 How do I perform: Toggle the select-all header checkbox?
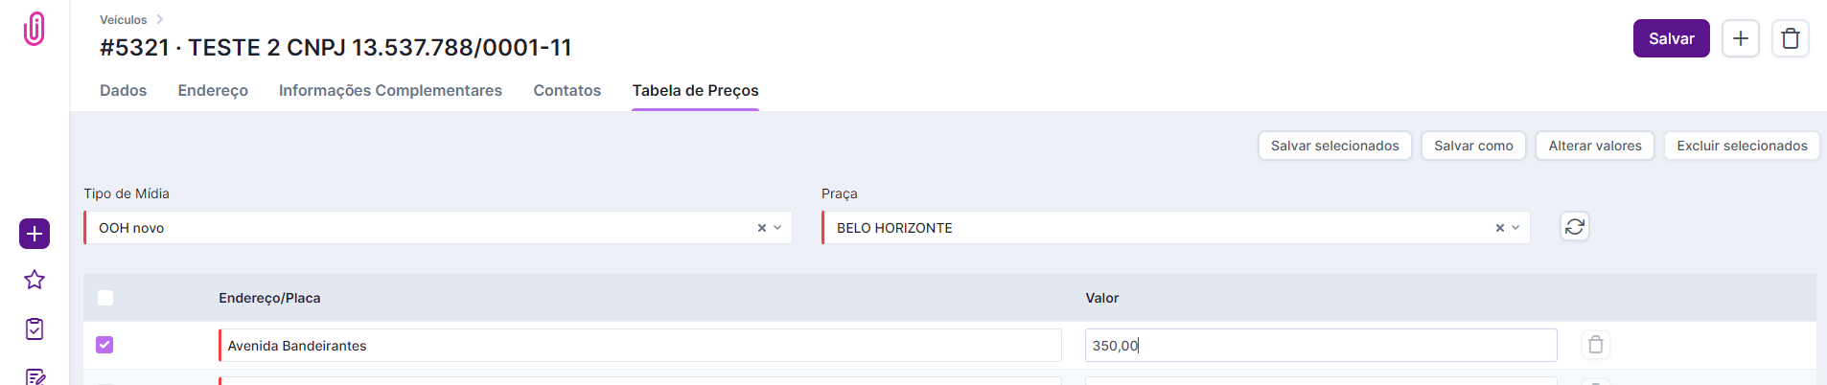point(105,298)
